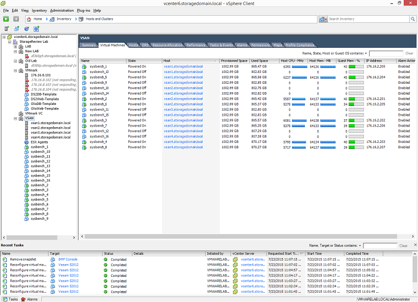The height and width of the screenshot is (302, 418).
Task: Click the VM icon of sysbench_13 row
Action: click(x=84, y=72)
